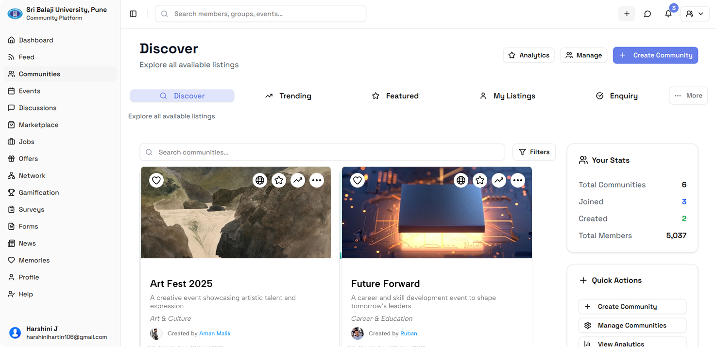716x347 pixels.
Task: Click globe icon on Art Fest 2025 card
Action: point(260,181)
